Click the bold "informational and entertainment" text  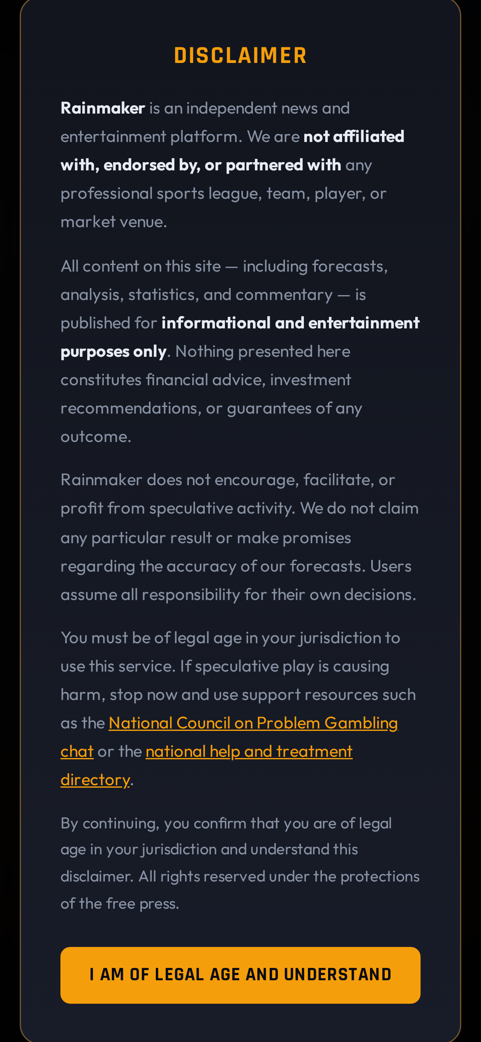pyautogui.click(x=290, y=323)
